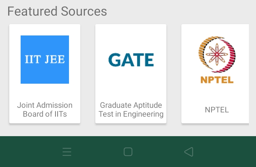Click the "Featured Sources" heading
Viewport: 256px width, 167px height.
pyautogui.click(x=57, y=11)
